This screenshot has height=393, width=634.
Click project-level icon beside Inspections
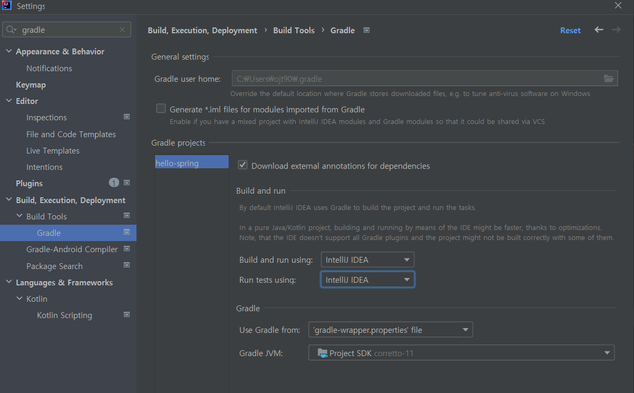click(x=126, y=117)
